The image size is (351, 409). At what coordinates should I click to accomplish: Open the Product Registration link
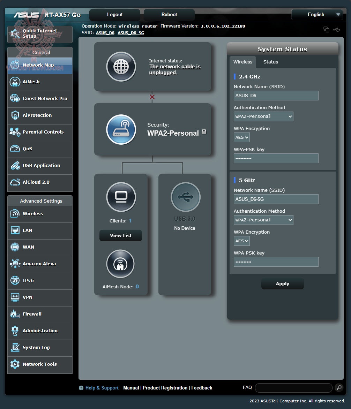click(165, 388)
